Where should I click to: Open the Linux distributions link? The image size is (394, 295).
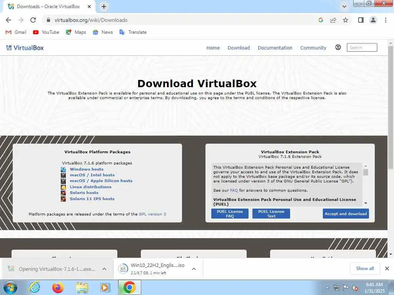tap(90, 187)
